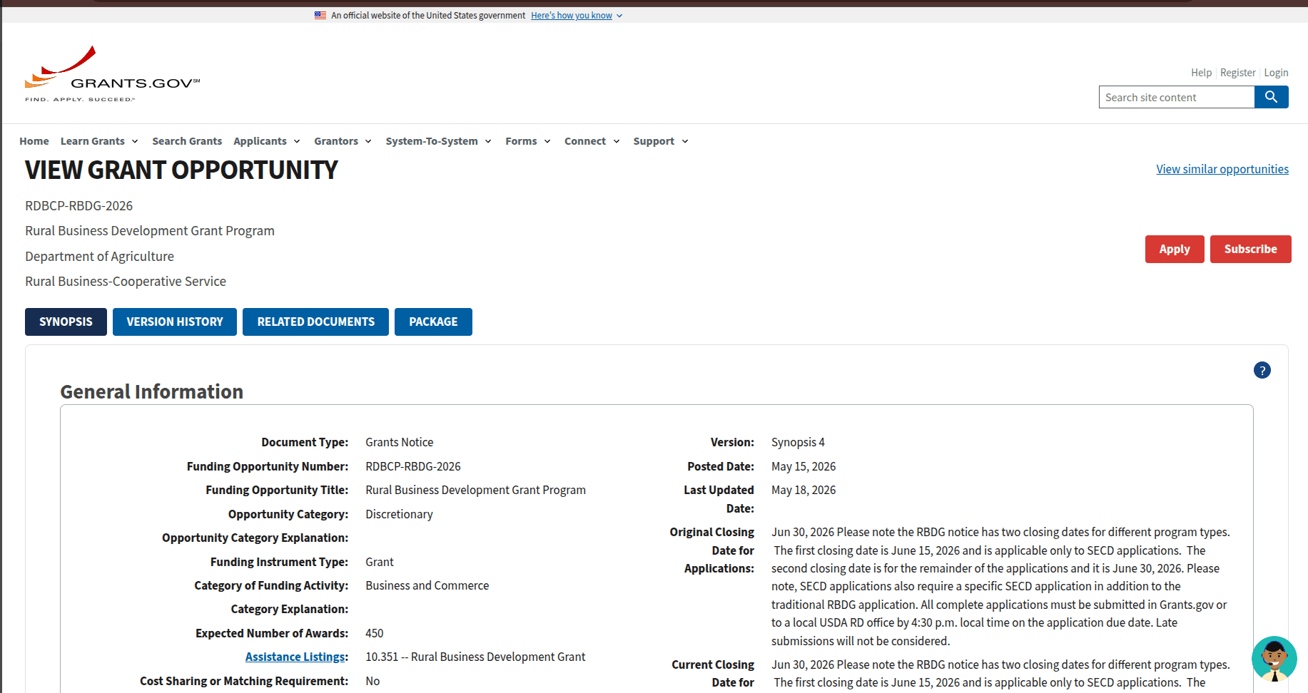Open the Forms dropdown menu
1308x693 pixels.
point(528,141)
